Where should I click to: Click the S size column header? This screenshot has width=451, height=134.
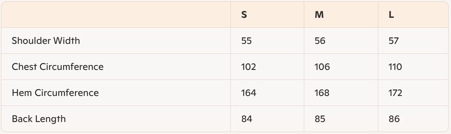pos(244,15)
